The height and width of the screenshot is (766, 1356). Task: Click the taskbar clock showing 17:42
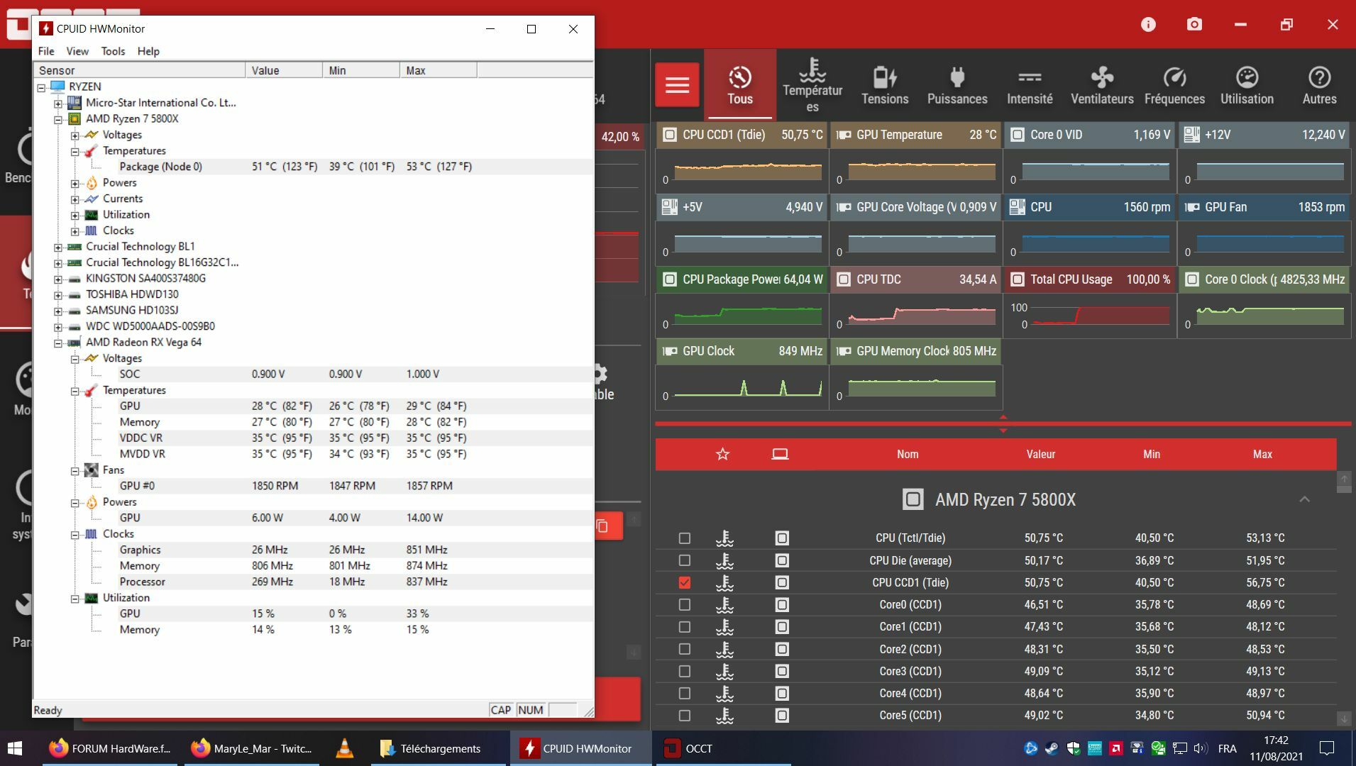[1276, 748]
